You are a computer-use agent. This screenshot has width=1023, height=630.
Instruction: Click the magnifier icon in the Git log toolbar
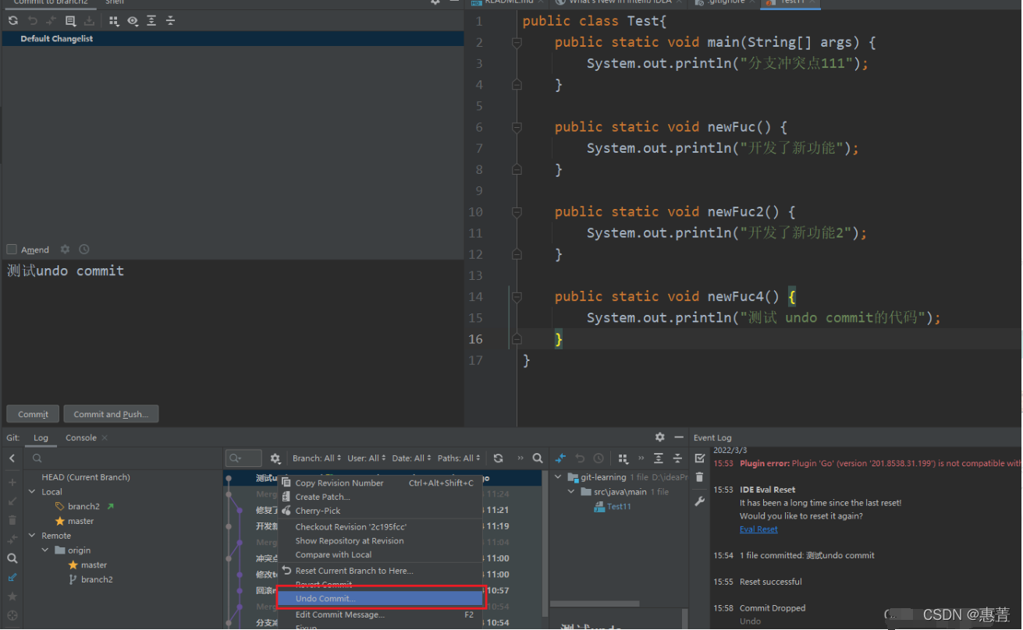[538, 458]
